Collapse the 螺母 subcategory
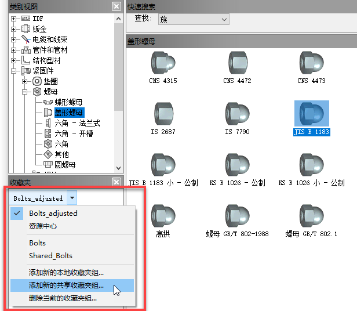Screen dimensions: 357x311 [24, 92]
